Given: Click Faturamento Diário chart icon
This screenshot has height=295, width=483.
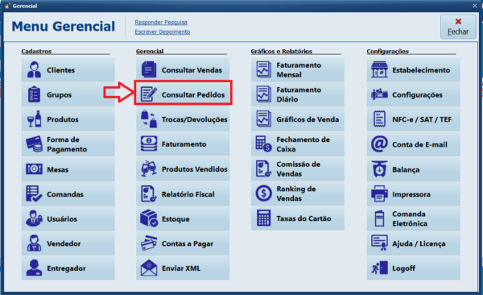Looking at the screenshot, I should 264,94.
